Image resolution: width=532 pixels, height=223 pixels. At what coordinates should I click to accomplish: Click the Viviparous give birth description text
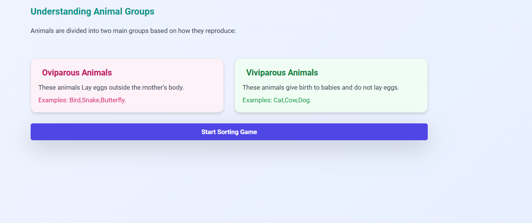click(321, 87)
